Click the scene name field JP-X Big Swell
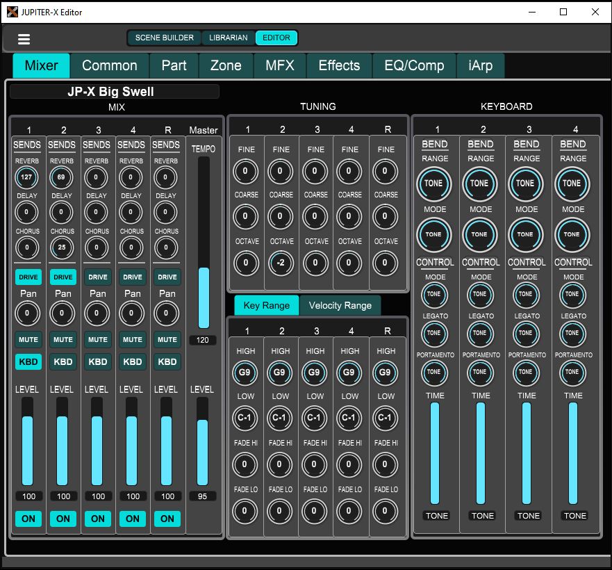The width and height of the screenshot is (612, 570). point(115,92)
